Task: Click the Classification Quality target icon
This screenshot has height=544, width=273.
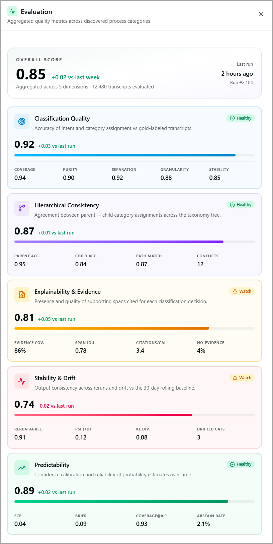Action: coord(22,121)
